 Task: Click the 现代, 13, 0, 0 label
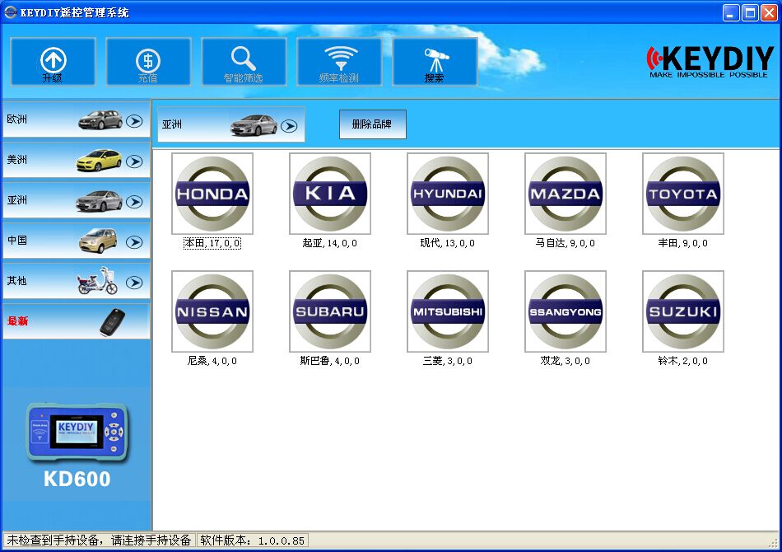point(448,244)
